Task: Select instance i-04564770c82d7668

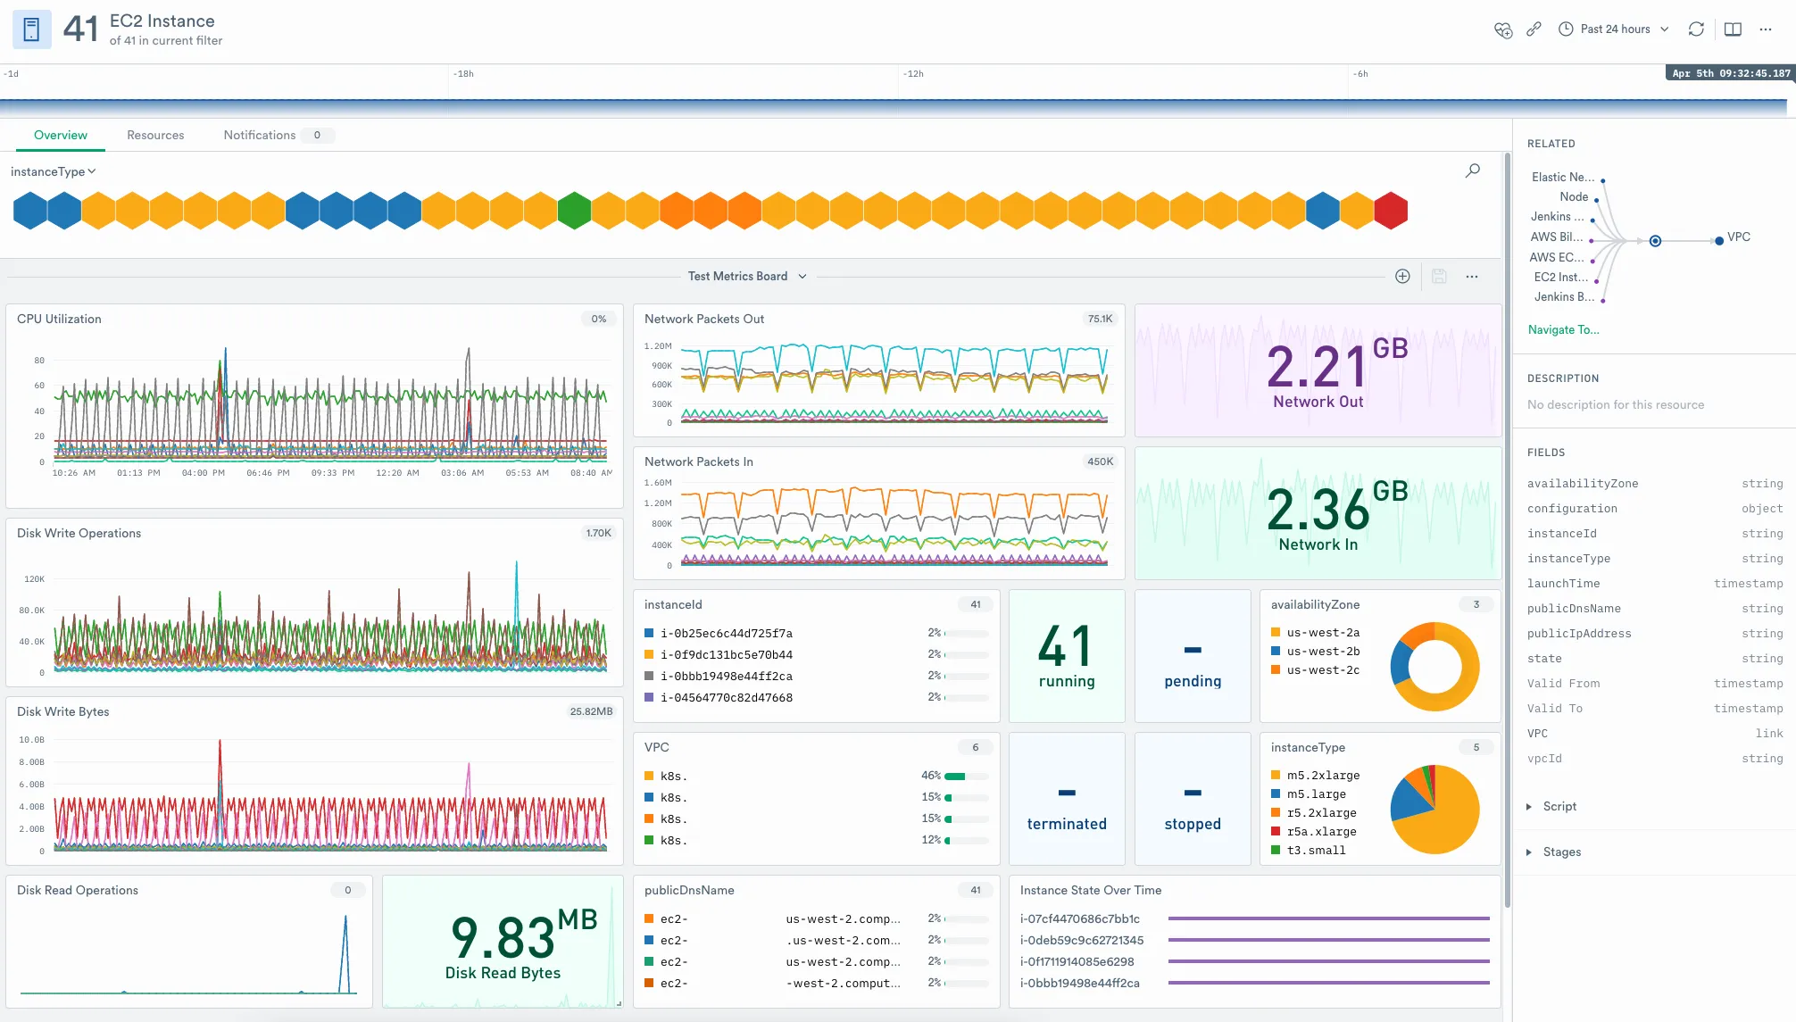Action: tap(816, 698)
